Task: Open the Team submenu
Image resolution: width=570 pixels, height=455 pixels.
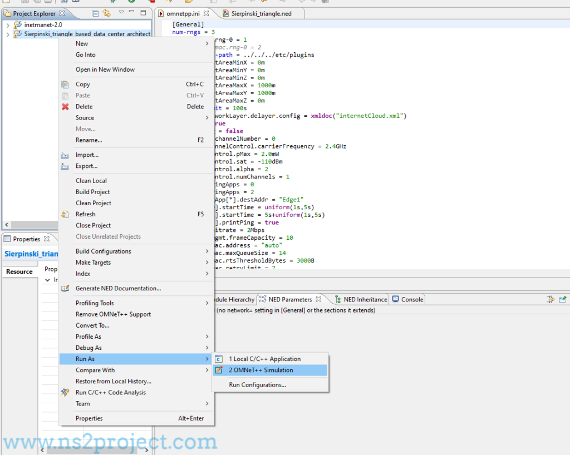Action: pyautogui.click(x=136, y=404)
